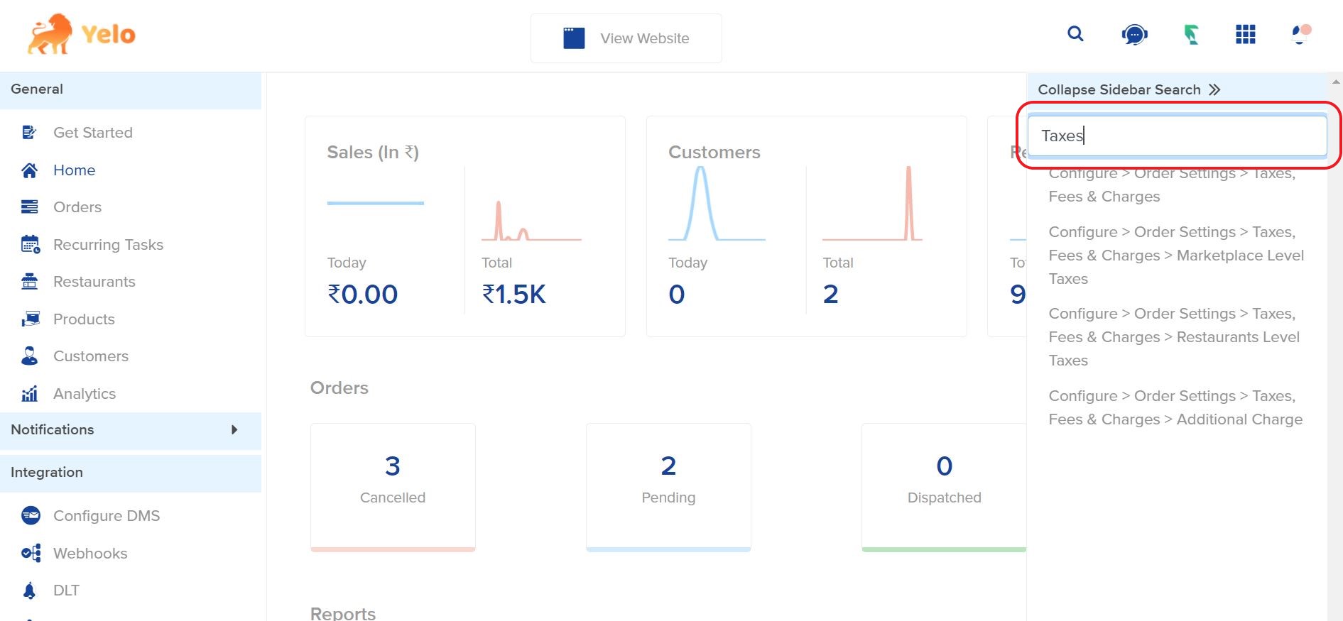The image size is (1343, 621).
Task: Collapse the sidebar search panel
Action: 1129,89
